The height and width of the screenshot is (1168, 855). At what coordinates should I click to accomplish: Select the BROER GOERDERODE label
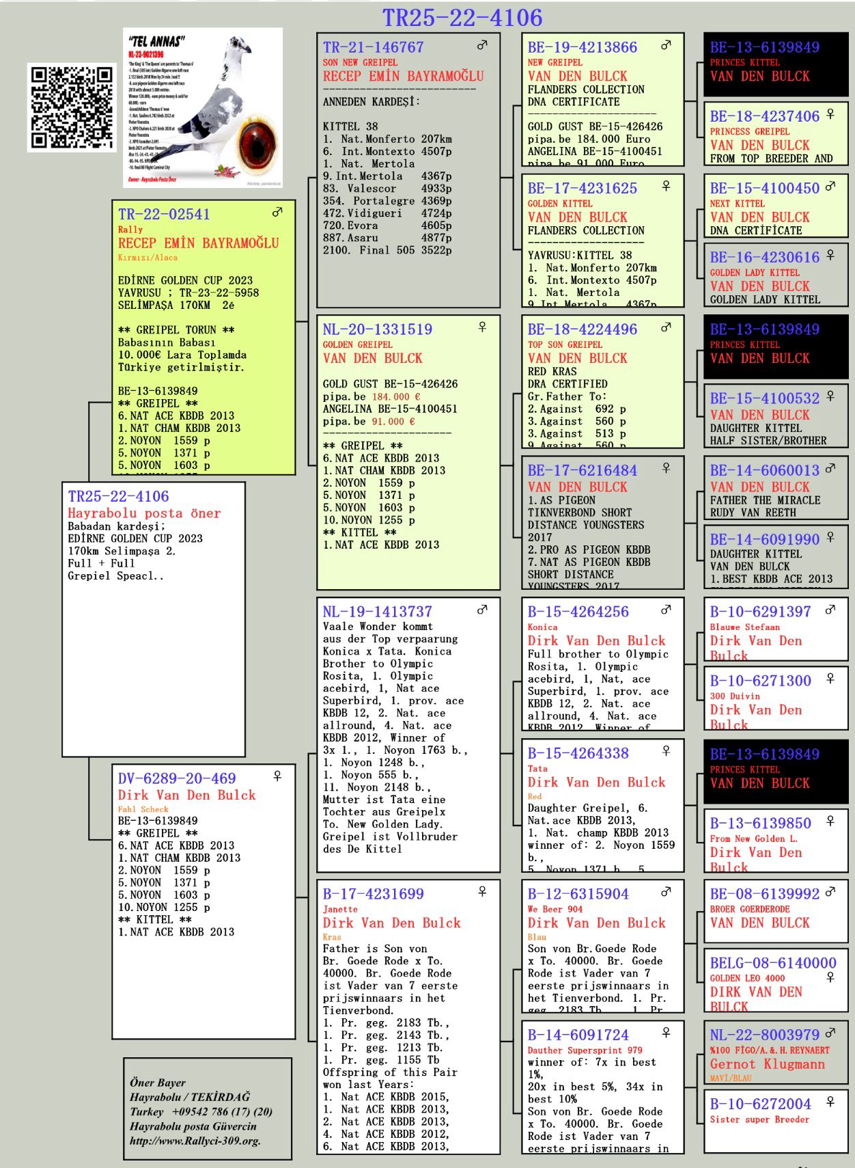[750, 909]
